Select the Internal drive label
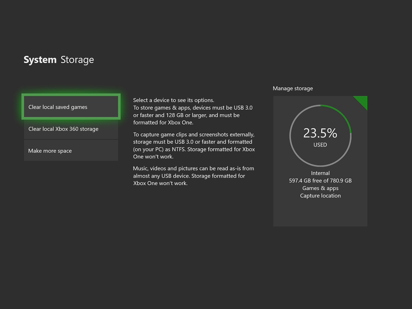The image size is (412, 309). 320,173
